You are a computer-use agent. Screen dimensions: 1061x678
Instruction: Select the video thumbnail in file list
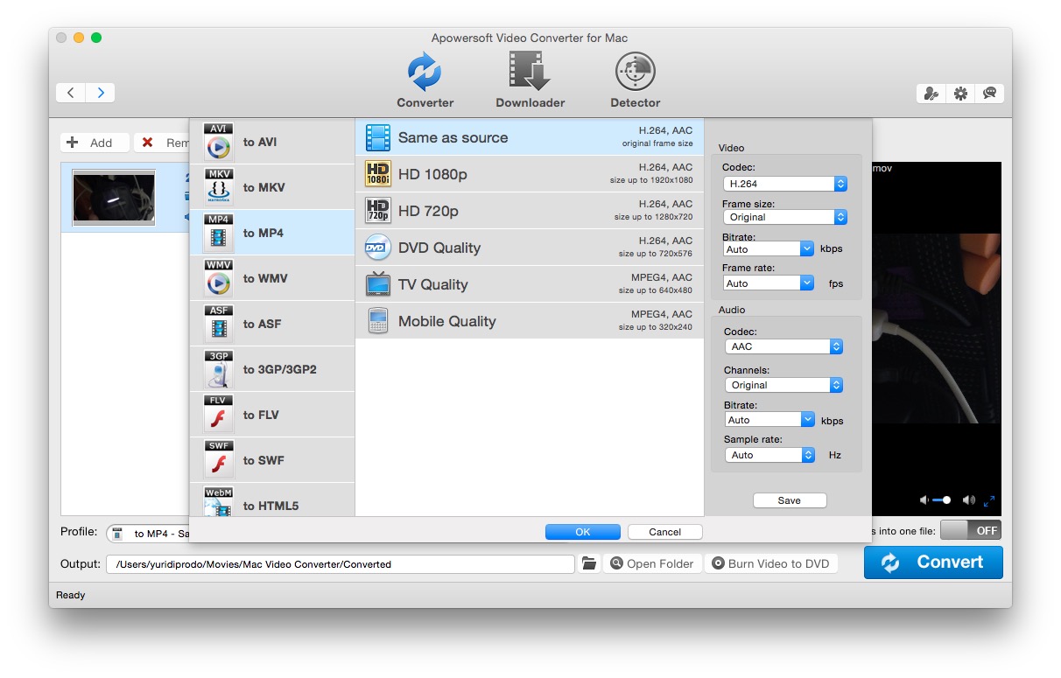[114, 197]
